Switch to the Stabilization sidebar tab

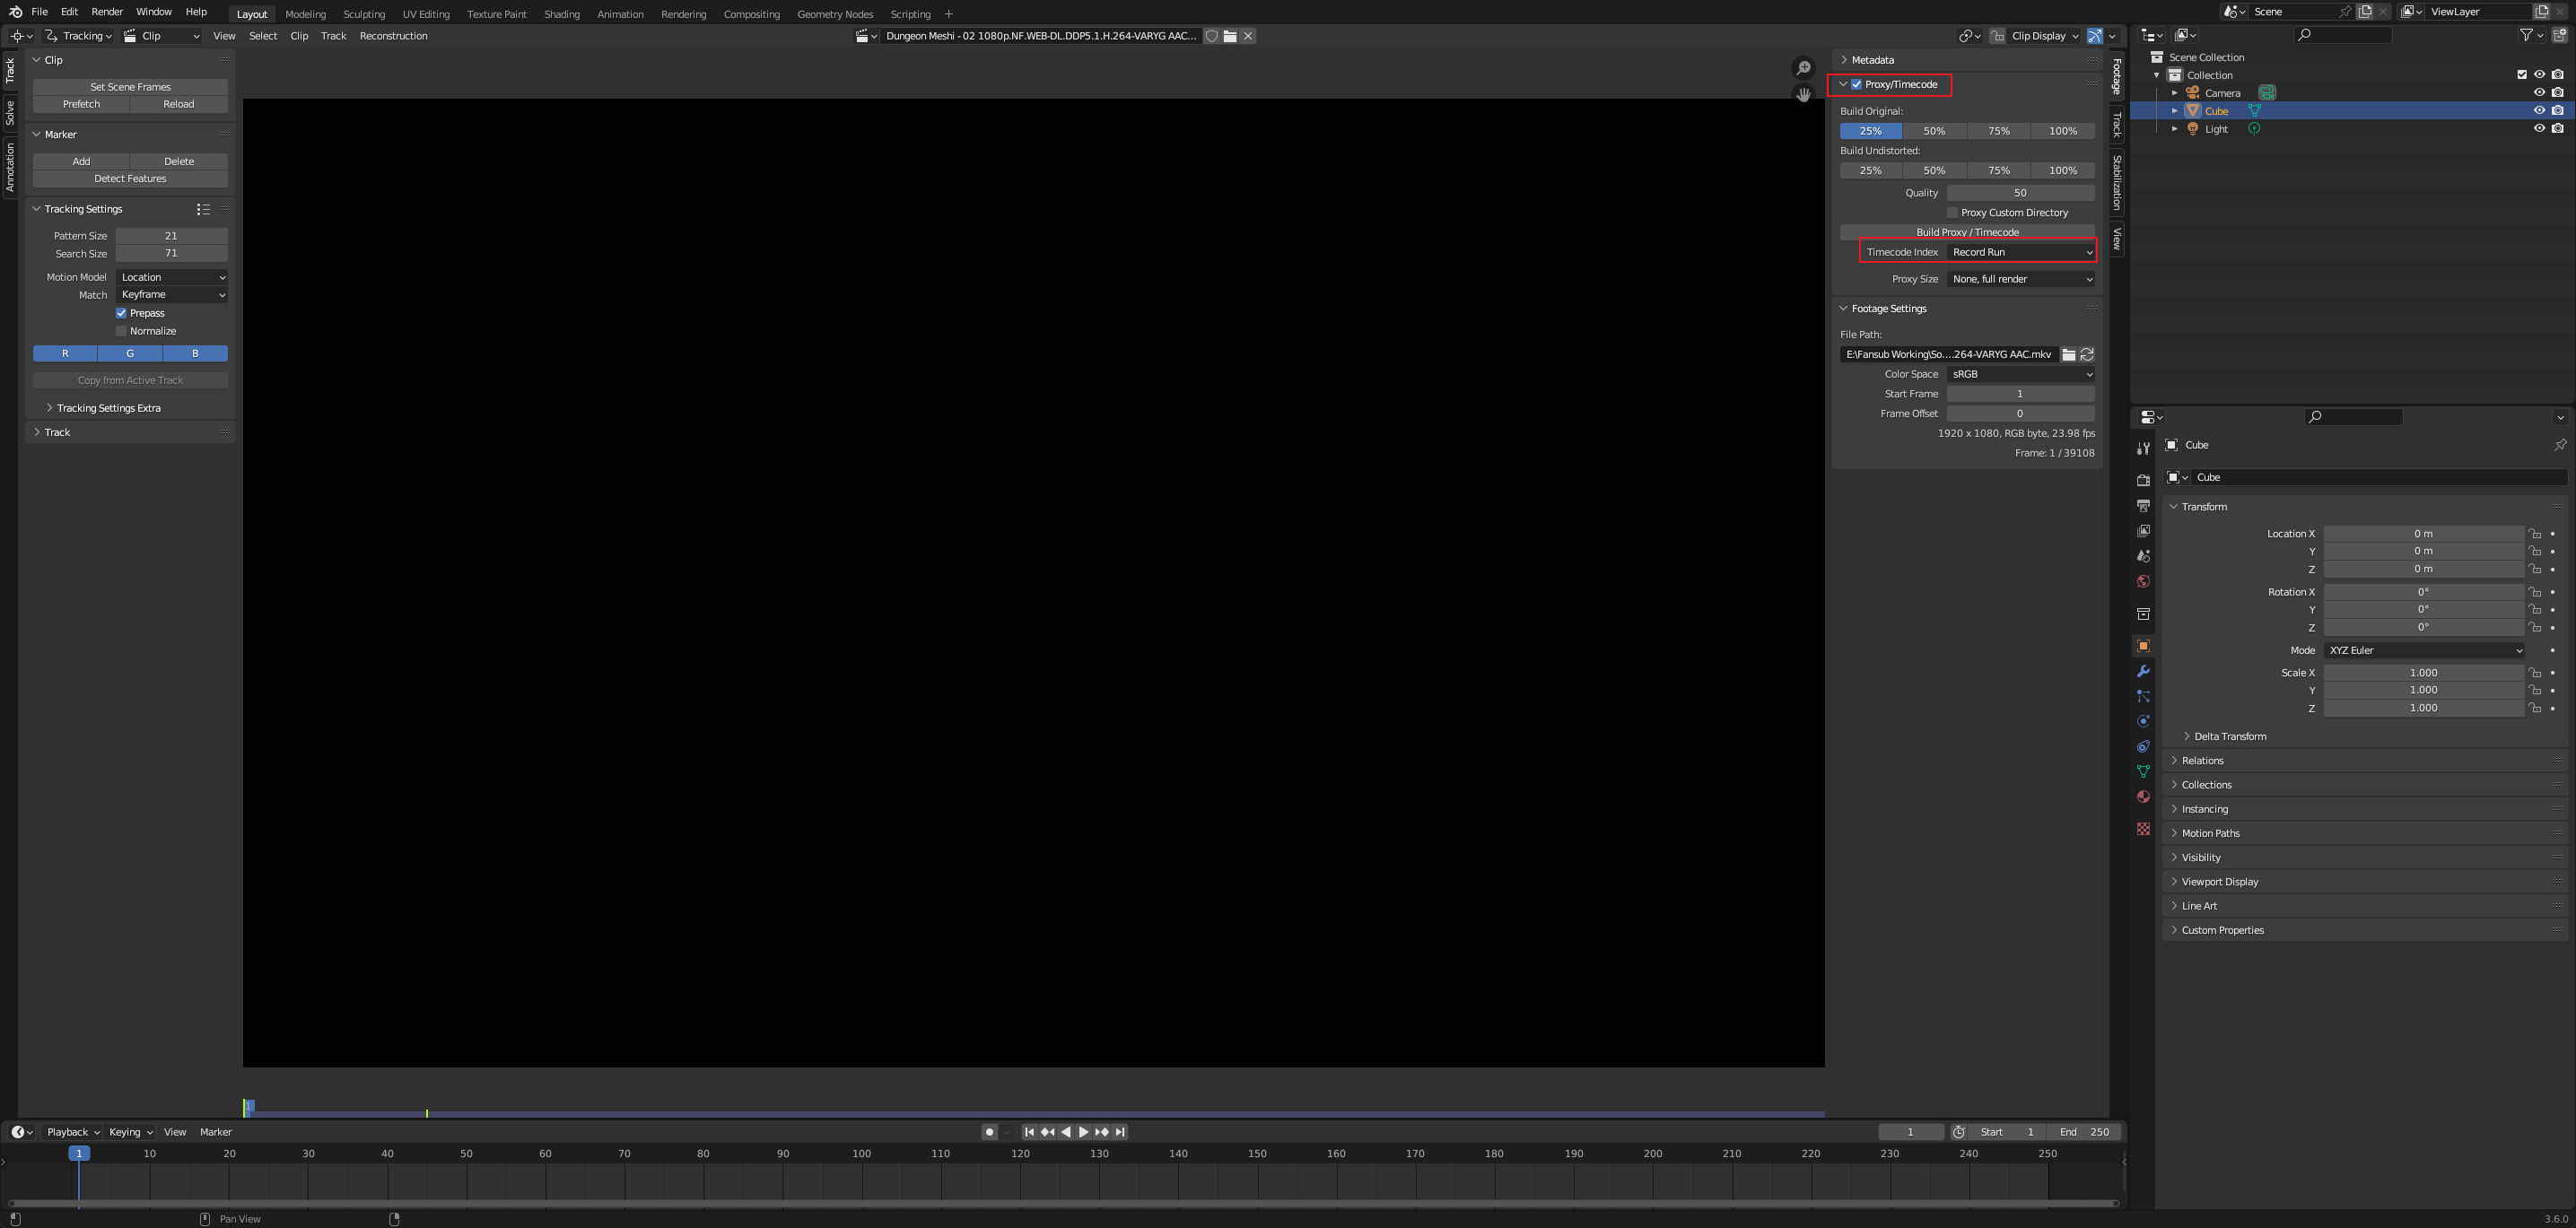[x=2117, y=182]
